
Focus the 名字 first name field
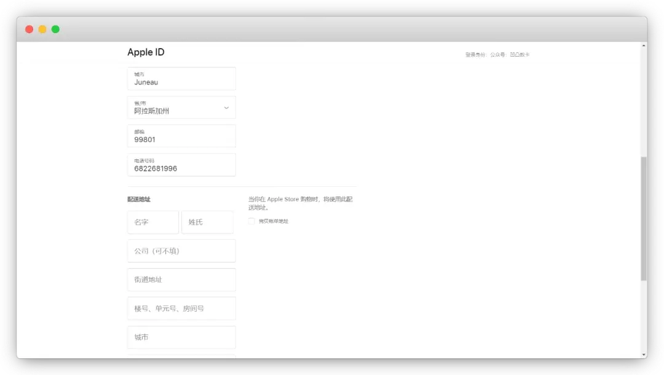click(153, 222)
